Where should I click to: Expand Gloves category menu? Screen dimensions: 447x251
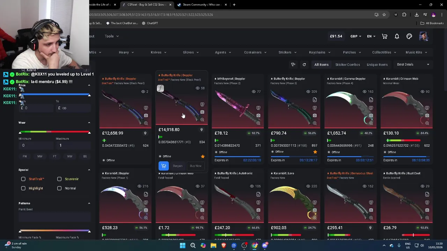click(191, 52)
